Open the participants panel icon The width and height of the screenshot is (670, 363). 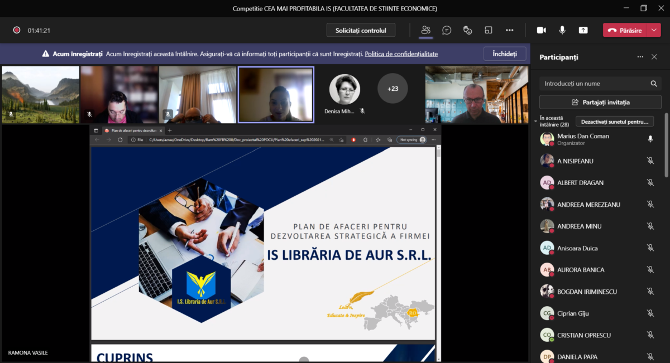(x=426, y=30)
